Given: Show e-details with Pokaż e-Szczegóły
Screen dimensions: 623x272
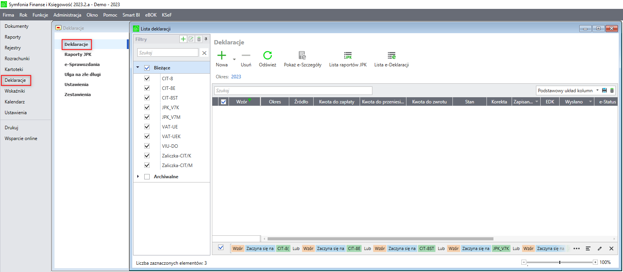Looking at the screenshot, I should [x=302, y=59].
